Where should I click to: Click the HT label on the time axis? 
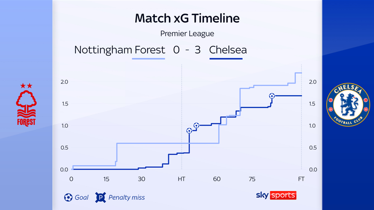[182, 179]
